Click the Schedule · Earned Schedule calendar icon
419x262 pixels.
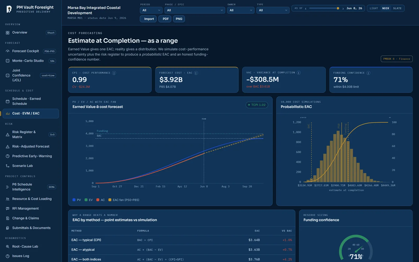point(8,101)
